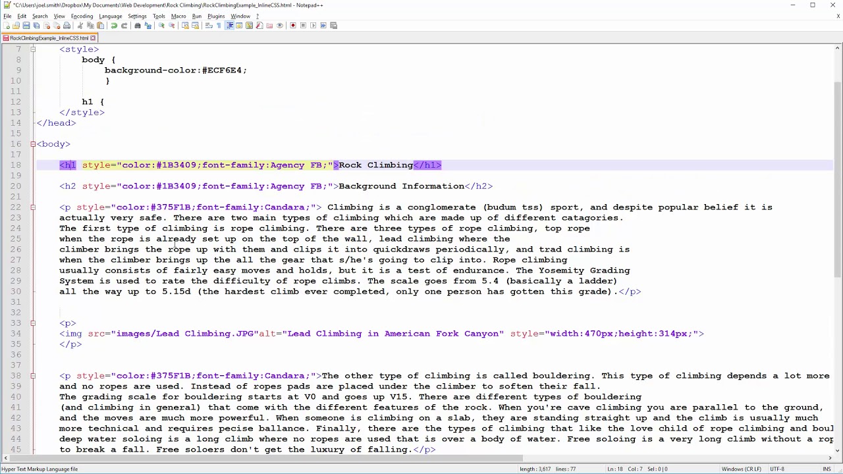Open the Encoding menu
Viewport: 843px width, 474px height.
click(x=82, y=16)
